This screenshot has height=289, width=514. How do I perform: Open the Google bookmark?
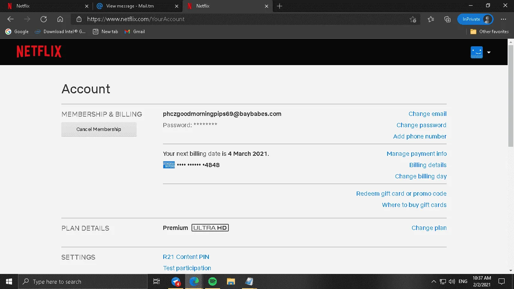(17, 32)
